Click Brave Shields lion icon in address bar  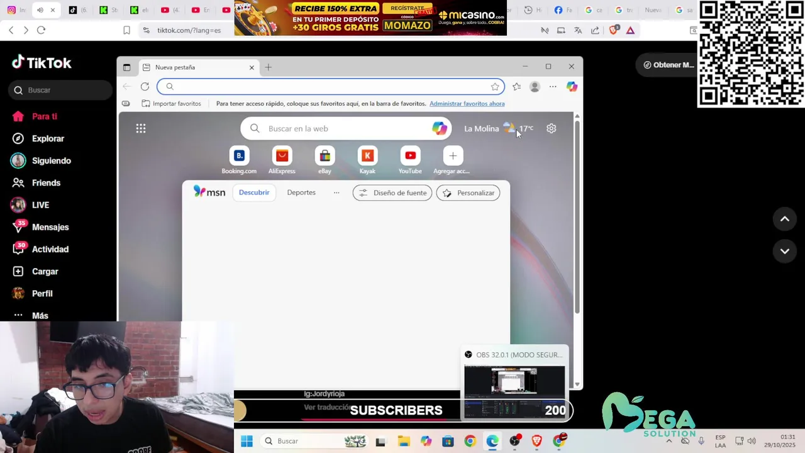614,30
